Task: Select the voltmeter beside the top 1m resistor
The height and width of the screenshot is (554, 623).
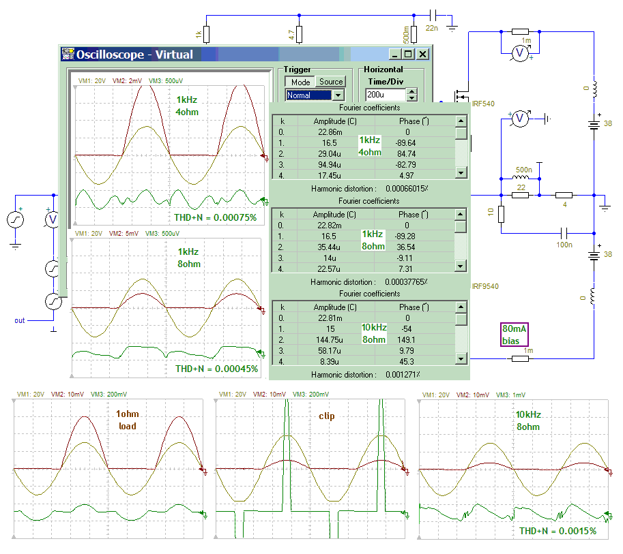Action: tap(520, 52)
